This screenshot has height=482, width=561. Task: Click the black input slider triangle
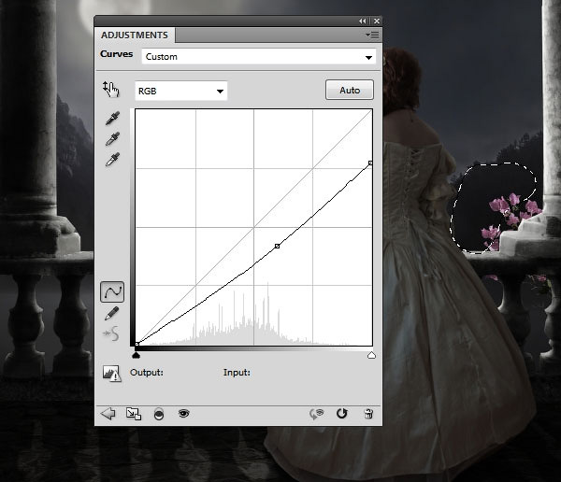tap(136, 355)
